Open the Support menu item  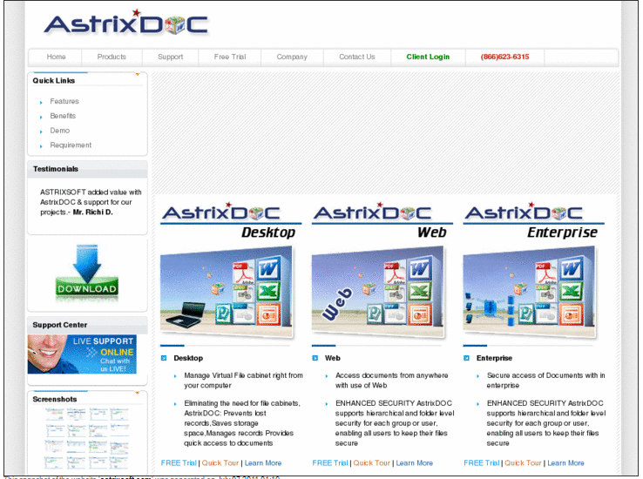(x=170, y=57)
